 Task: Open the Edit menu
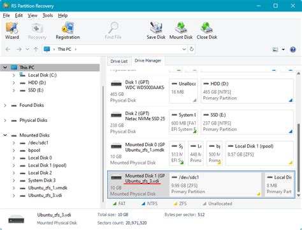(18, 15)
